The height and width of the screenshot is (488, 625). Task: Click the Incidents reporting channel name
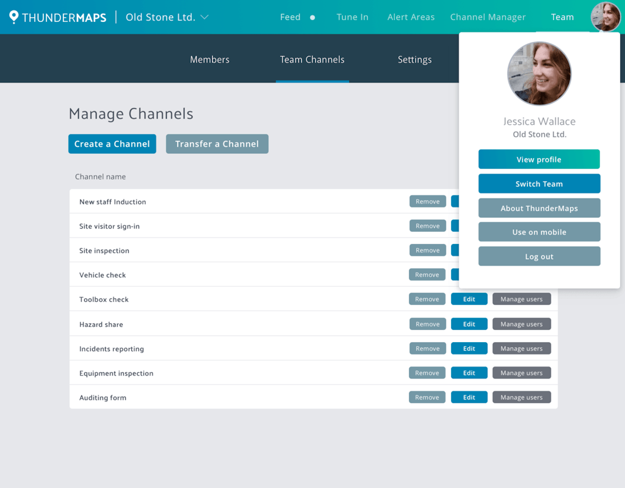click(112, 349)
